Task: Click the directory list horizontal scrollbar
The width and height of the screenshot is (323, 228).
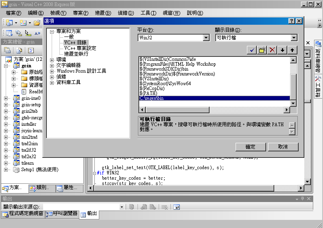Action: click(x=214, y=110)
